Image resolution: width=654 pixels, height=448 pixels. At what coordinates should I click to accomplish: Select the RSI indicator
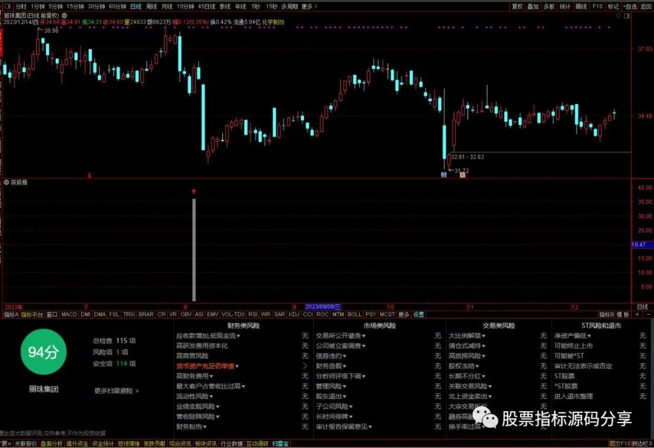click(x=253, y=315)
